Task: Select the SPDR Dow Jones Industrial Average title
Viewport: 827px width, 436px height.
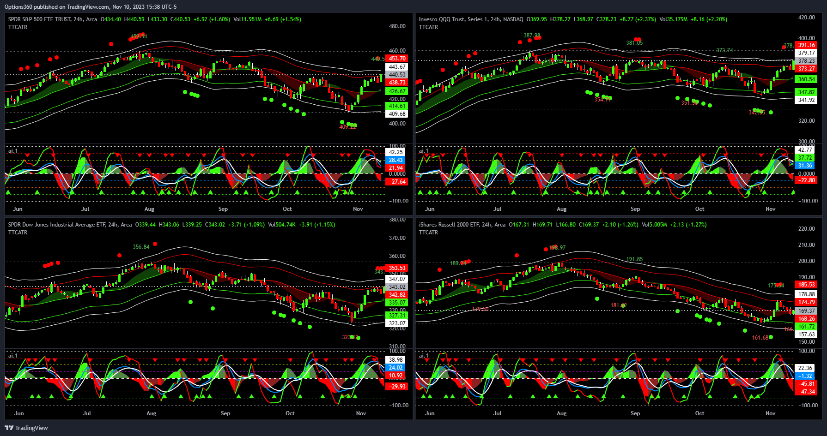Action: click(57, 225)
